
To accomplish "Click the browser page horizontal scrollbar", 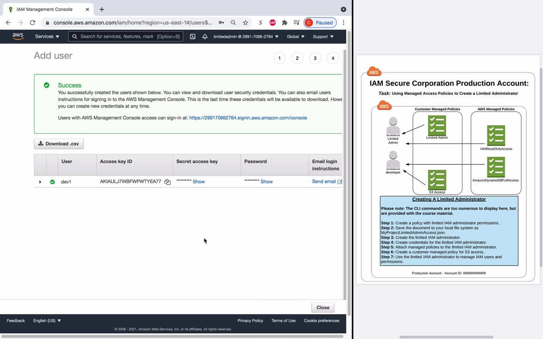I will [x=172, y=336].
